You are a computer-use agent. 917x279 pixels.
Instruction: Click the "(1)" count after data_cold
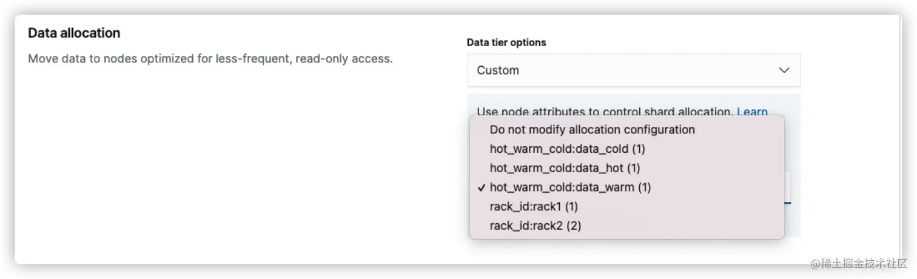click(638, 149)
